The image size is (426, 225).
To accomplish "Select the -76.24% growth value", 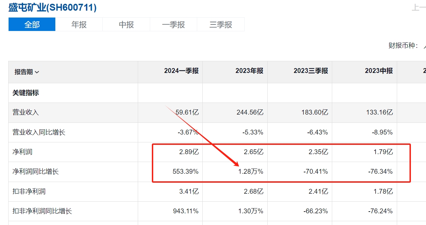I will [380, 211].
